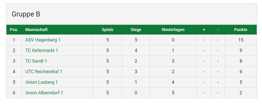Click the Niederlagen column header
Image resolution: width=262 pixels, height=106 pixels.
173,30
